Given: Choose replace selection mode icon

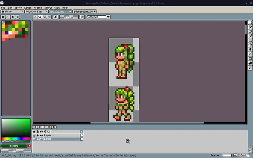Looking at the screenshot, I should (x=34, y=17).
